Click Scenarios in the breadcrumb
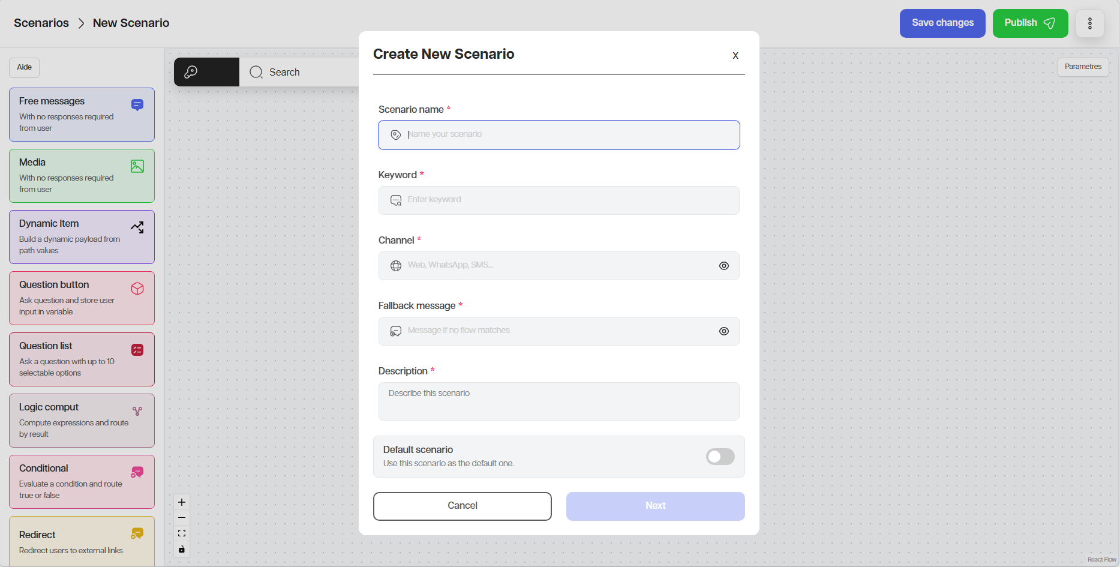The image size is (1120, 567). 41,23
